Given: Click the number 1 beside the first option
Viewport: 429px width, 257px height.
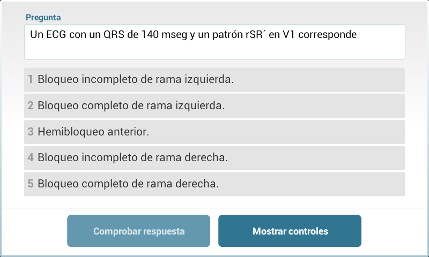Looking at the screenshot, I should pyautogui.click(x=31, y=80).
